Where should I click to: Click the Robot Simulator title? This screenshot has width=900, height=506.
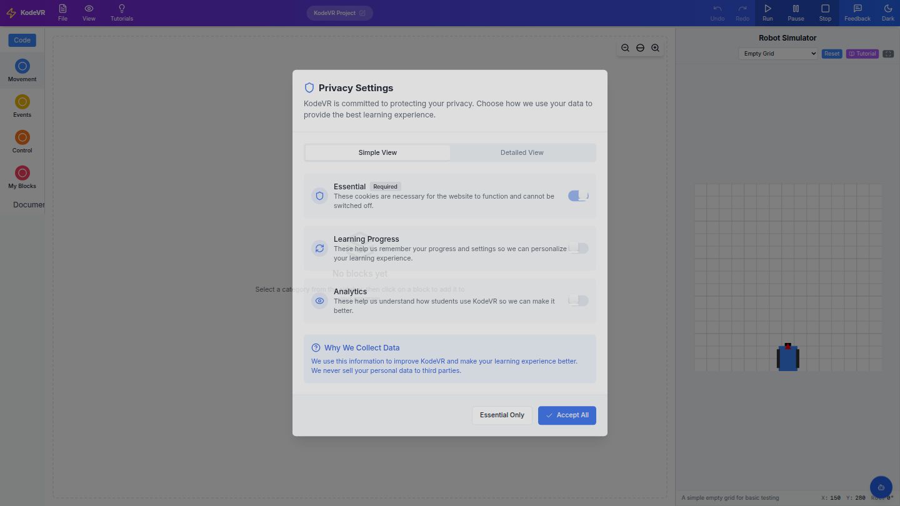click(787, 38)
